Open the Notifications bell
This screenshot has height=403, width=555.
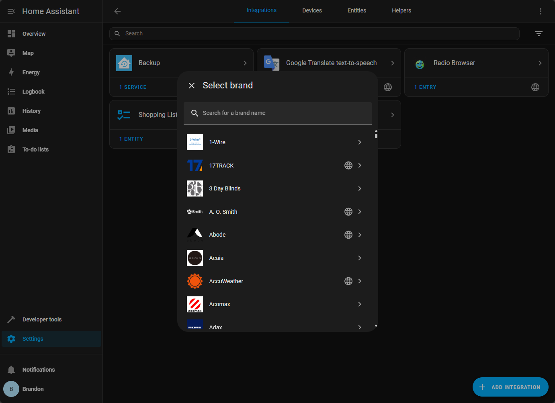click(x=11, y=370)
